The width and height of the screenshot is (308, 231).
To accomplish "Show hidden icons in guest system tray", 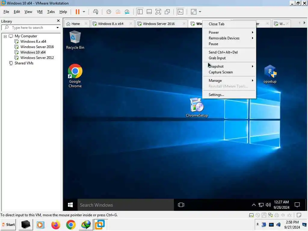I will (x=254, y=205).
